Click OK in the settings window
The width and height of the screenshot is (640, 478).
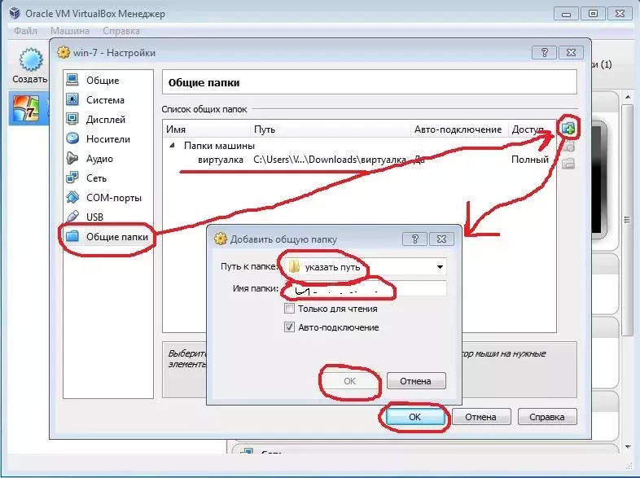click(x=415, y=417)
